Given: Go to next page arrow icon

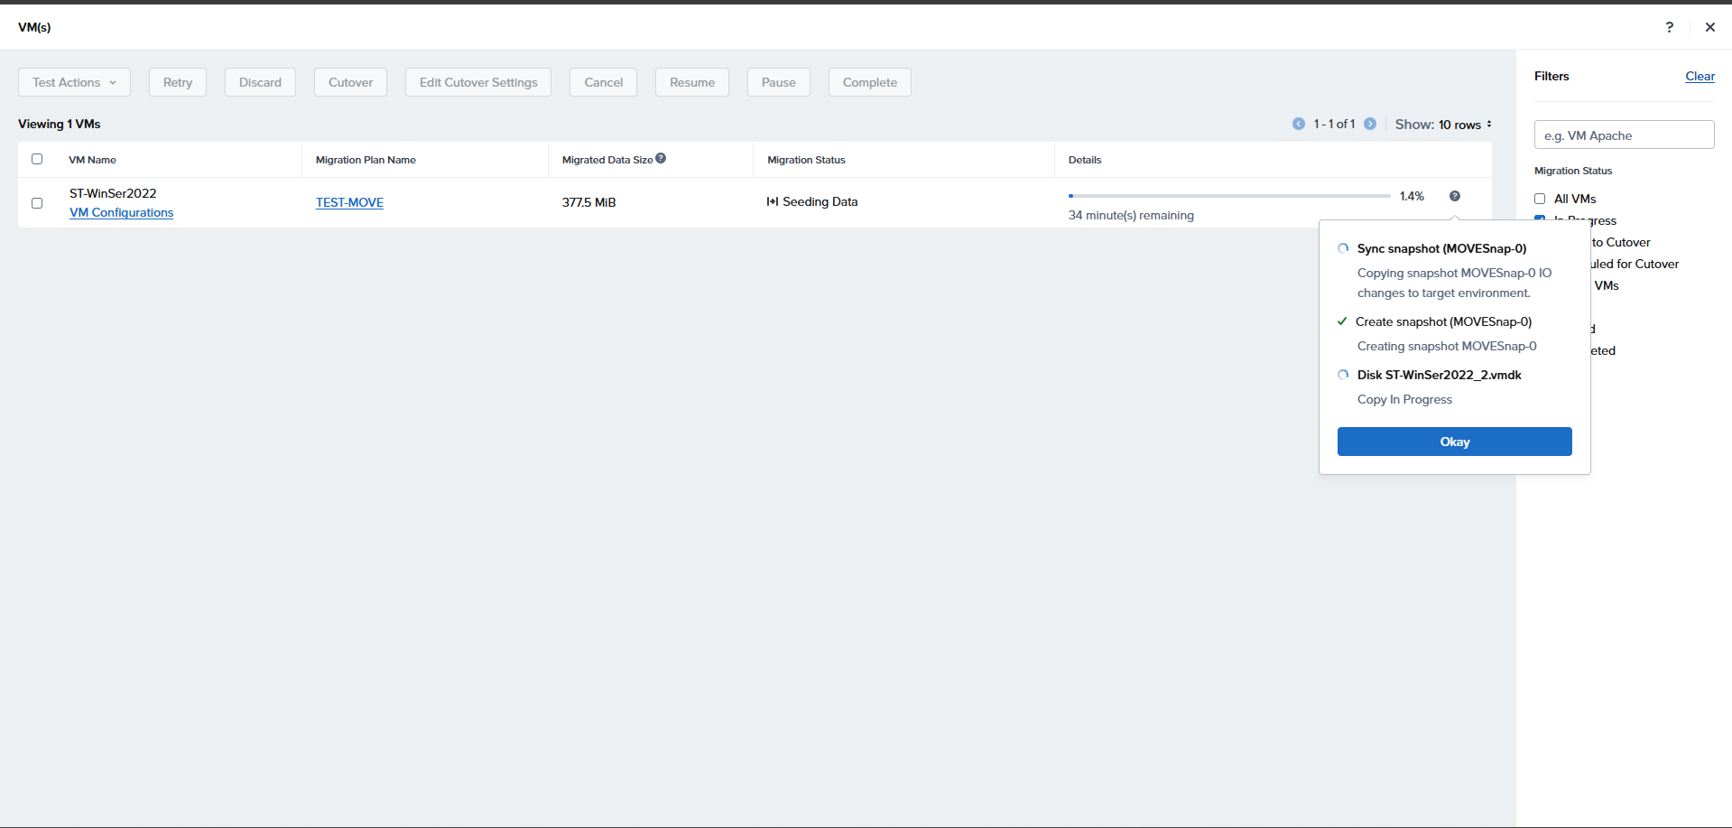Looking at the screenshot, I should [x=1370, y=124].
